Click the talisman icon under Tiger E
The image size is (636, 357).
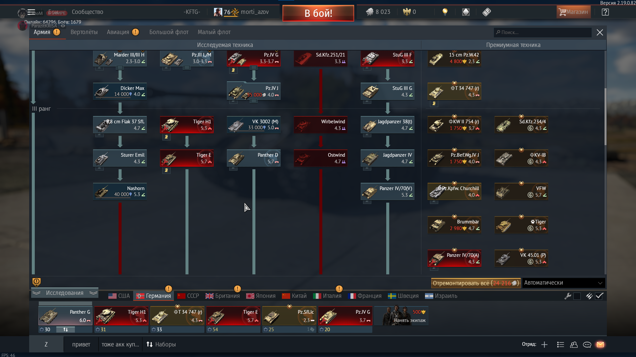coord(166,170)
